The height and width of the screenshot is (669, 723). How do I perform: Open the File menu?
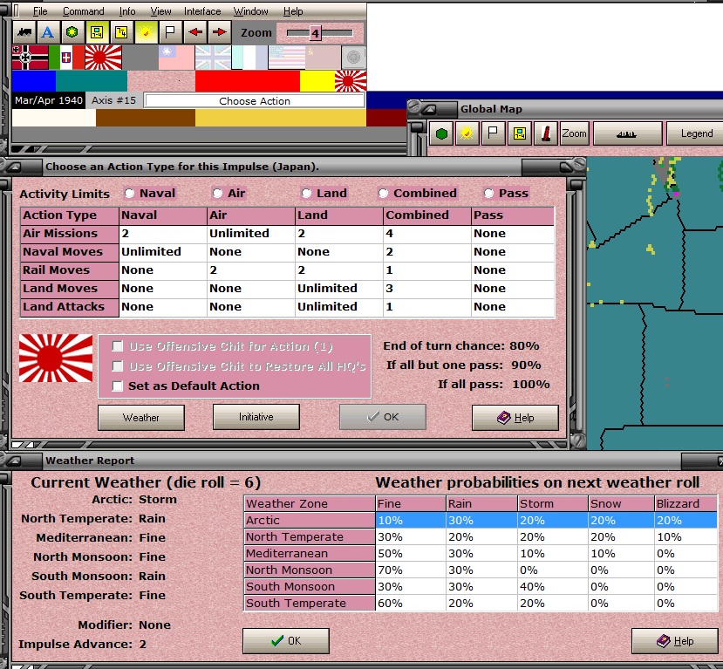coord(40,11)
